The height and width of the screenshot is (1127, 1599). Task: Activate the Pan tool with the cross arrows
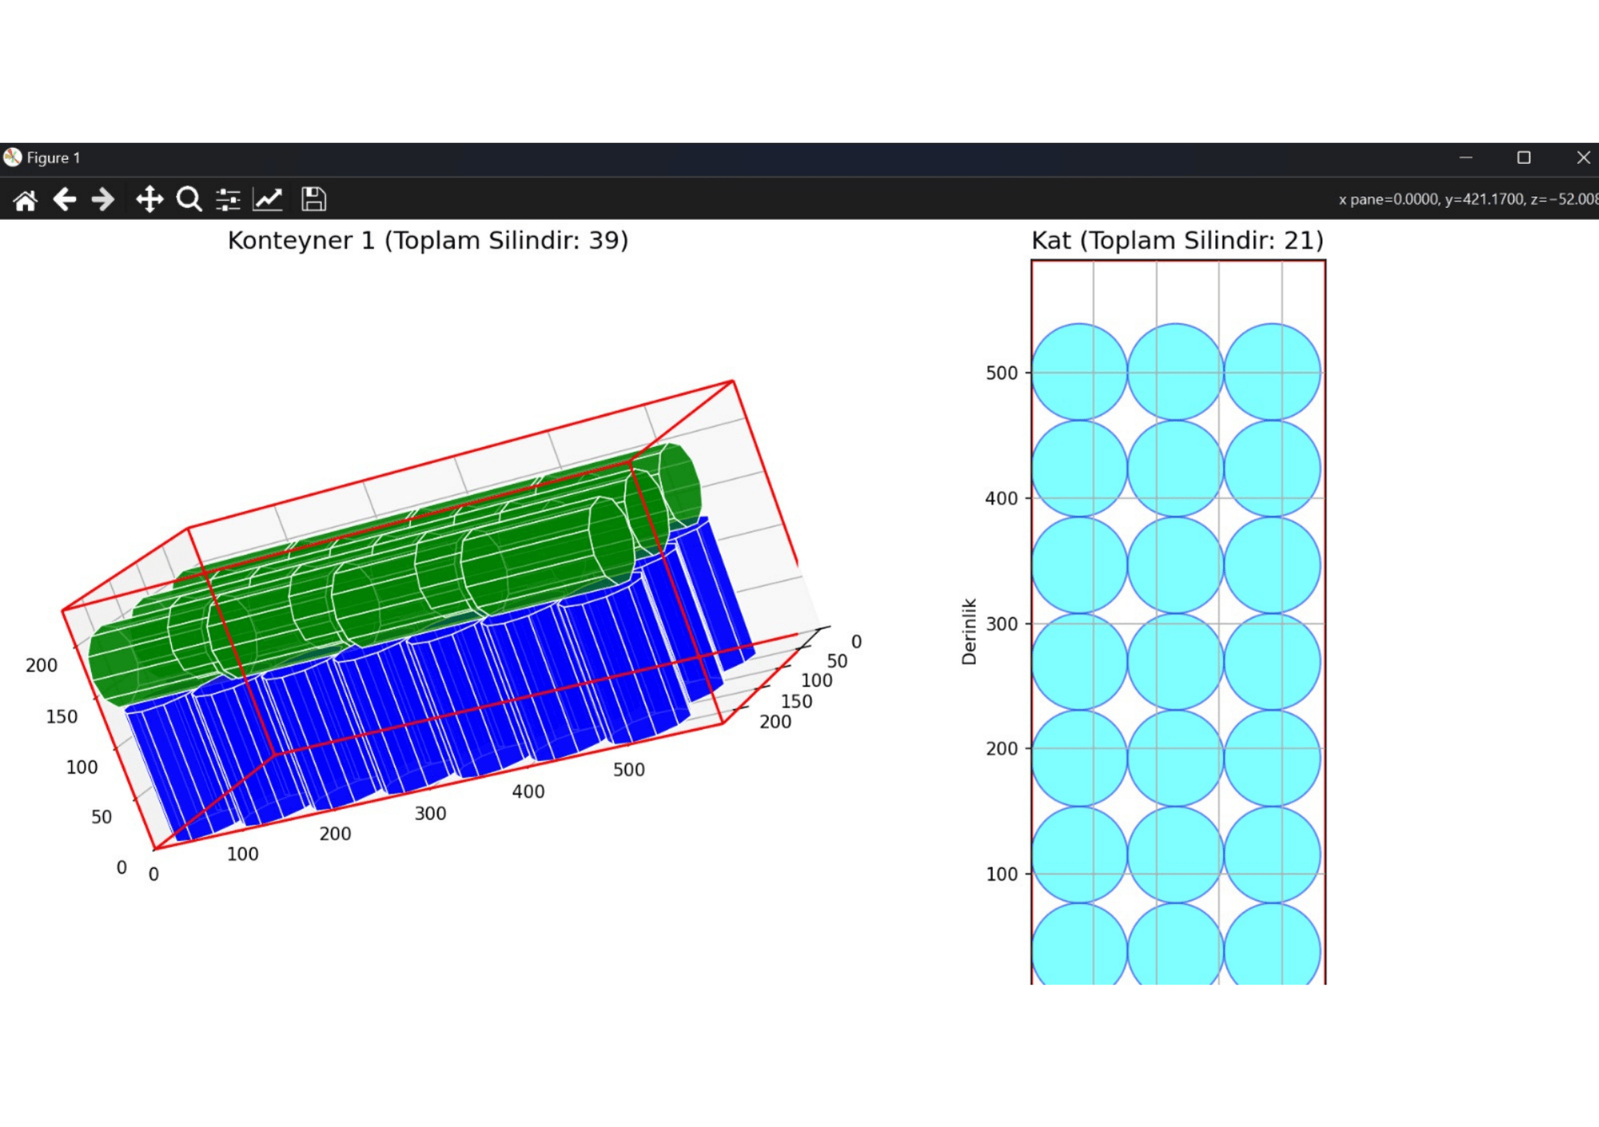click(150, 199)
